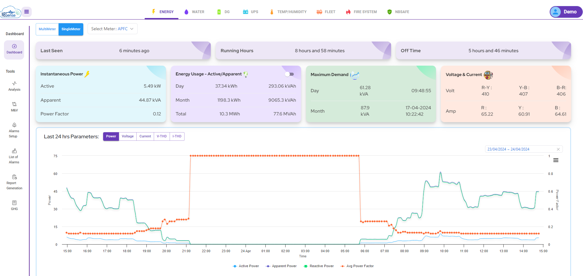Select the I-THD parameter button

[177, 136]
